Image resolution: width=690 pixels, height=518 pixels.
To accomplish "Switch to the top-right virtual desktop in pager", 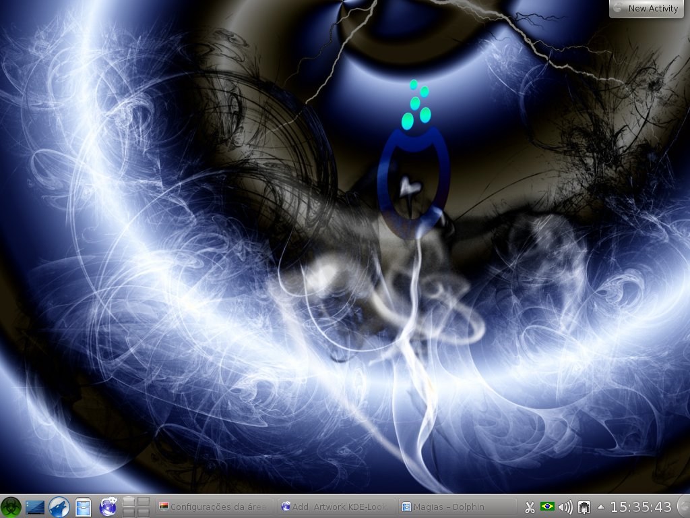I will [144, 501].
